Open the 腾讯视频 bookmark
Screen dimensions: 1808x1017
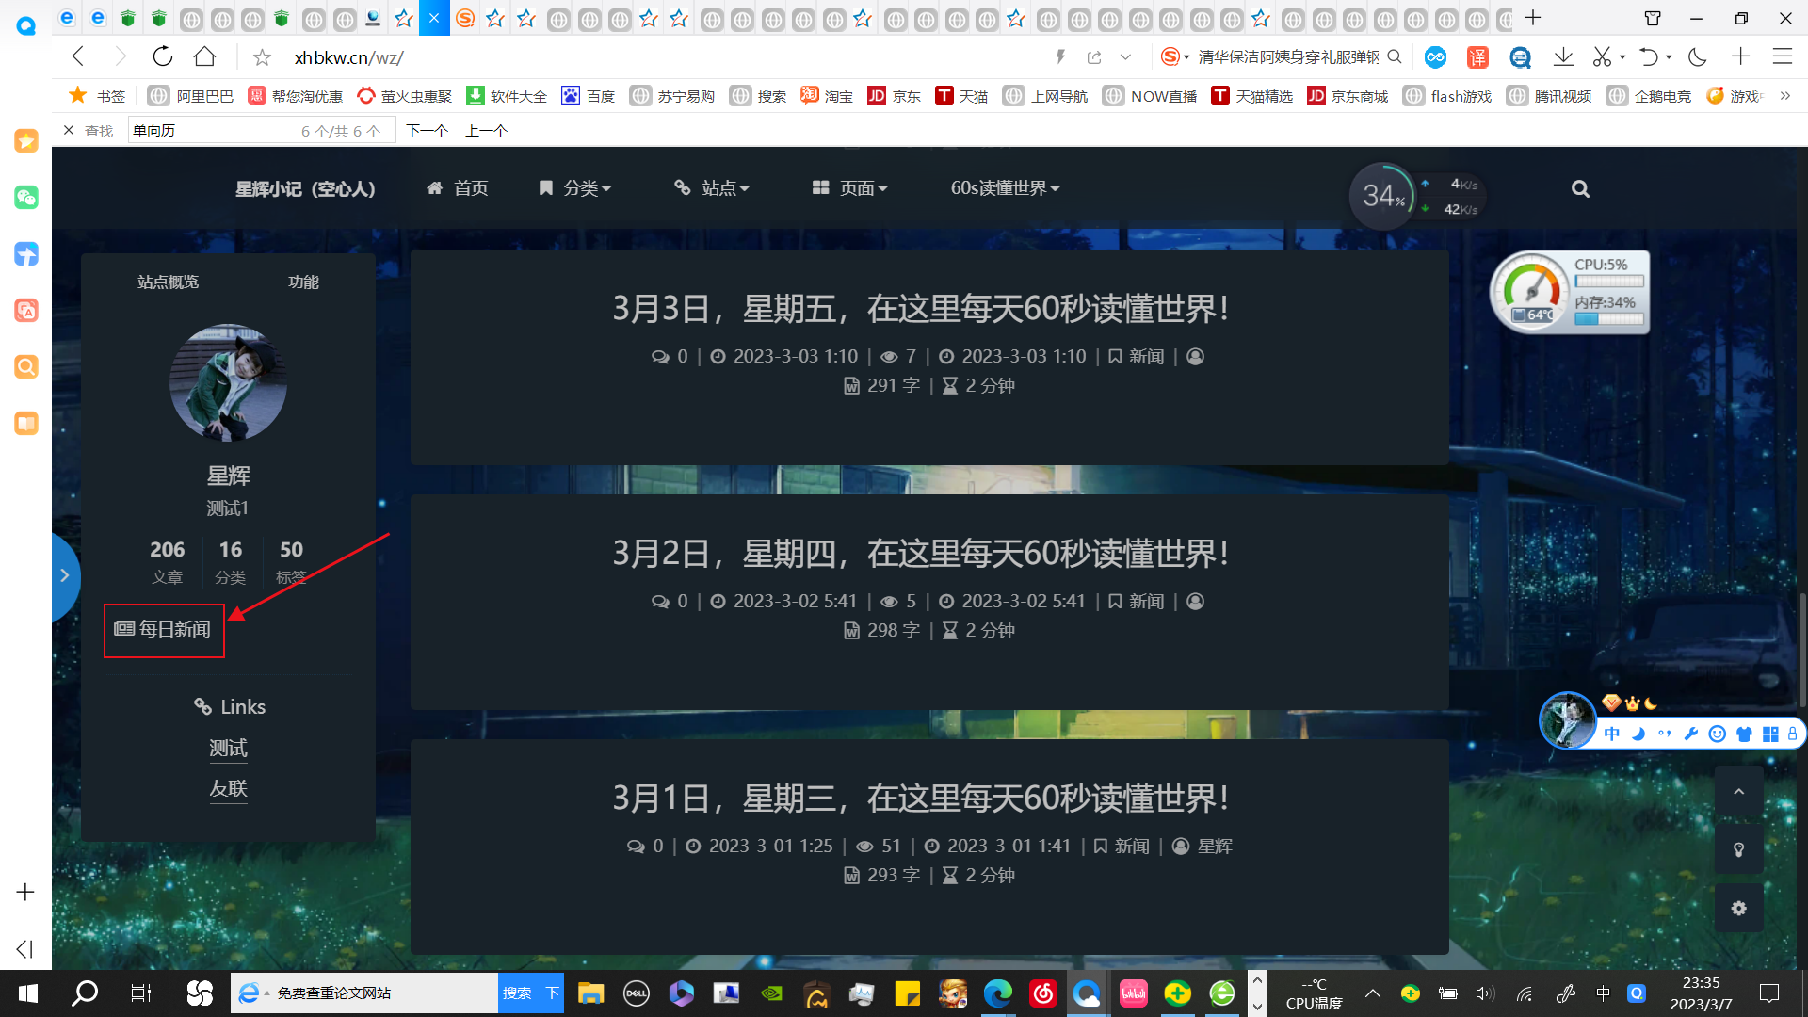(x=1551, y=96)
